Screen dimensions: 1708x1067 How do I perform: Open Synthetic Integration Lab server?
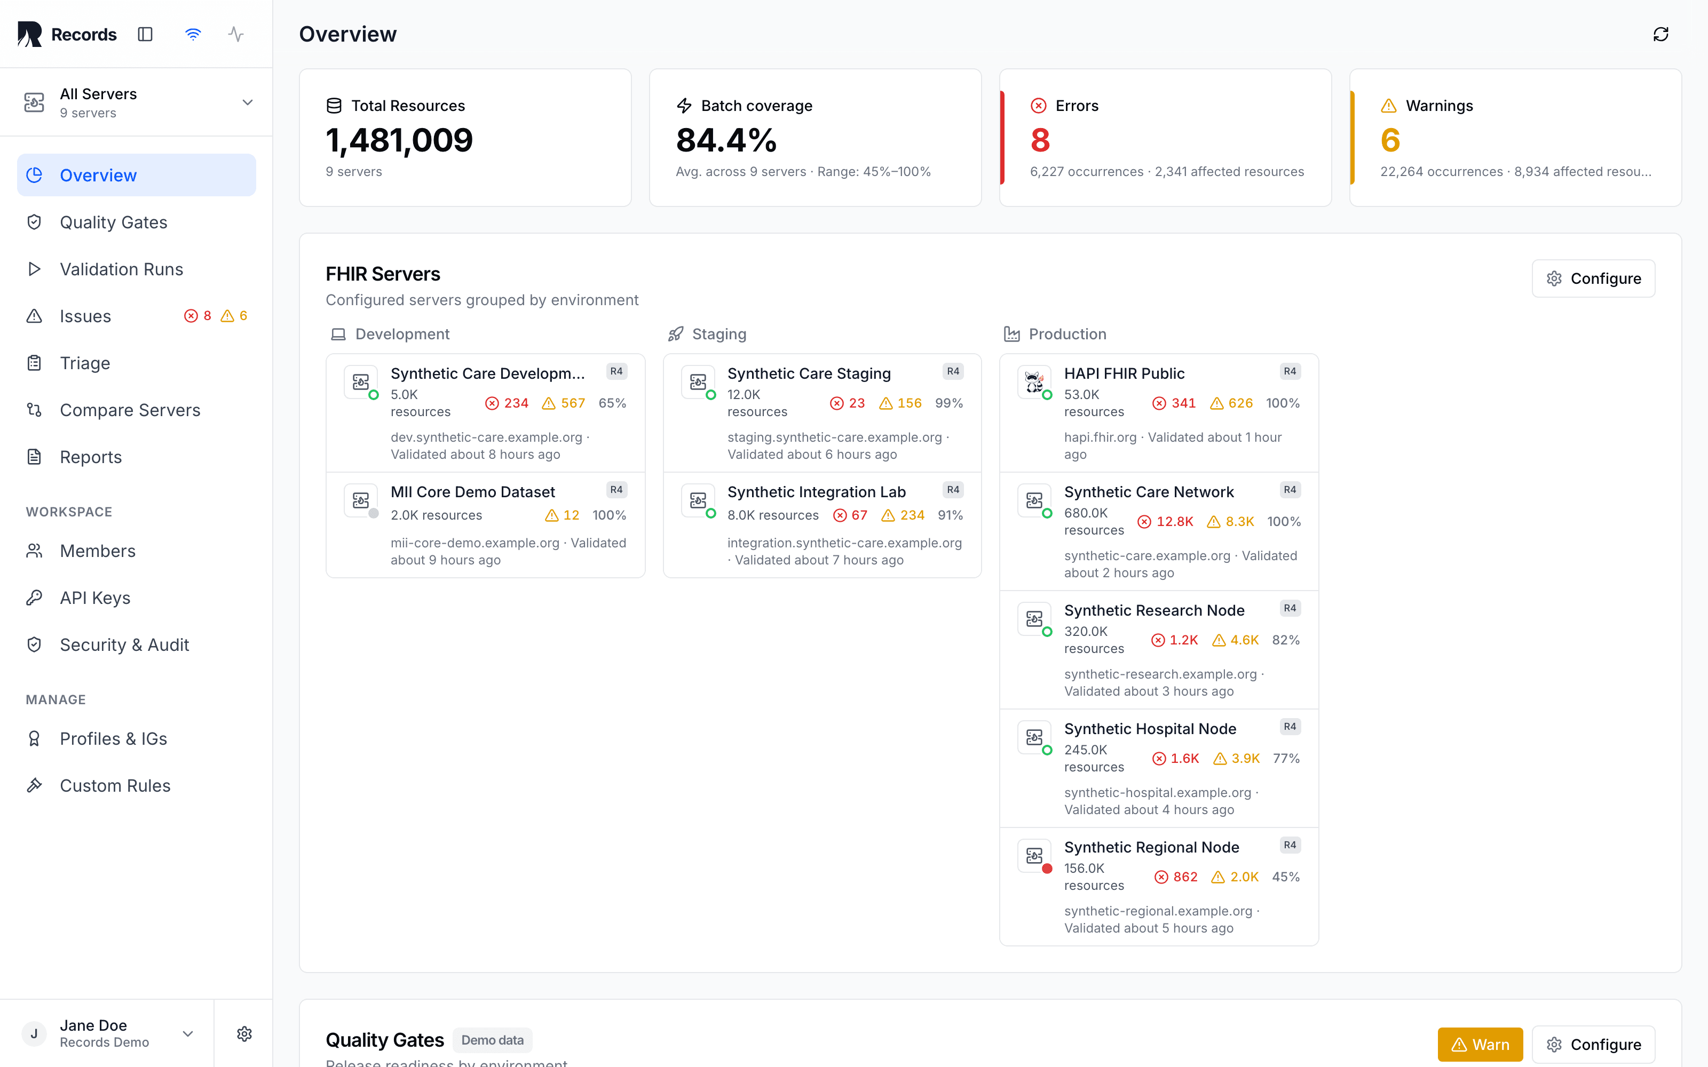click(x=822, y=525)
